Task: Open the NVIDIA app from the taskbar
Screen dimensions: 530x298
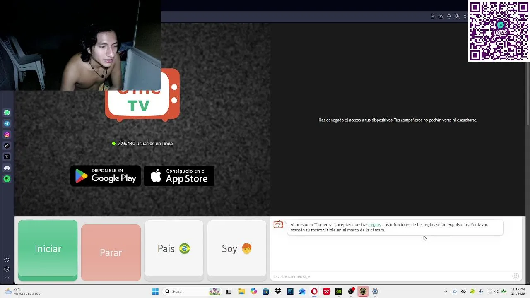Action: point(339,291)
